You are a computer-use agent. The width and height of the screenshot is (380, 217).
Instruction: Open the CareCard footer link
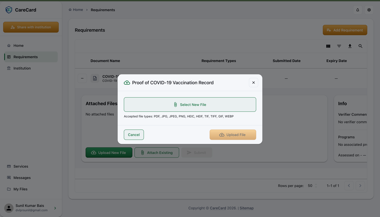[218, 208]
